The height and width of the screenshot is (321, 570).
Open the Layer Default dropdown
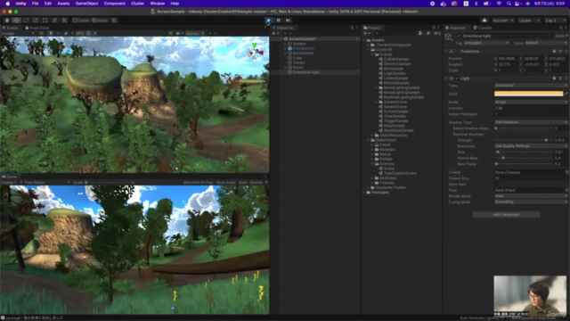[546, 43]
